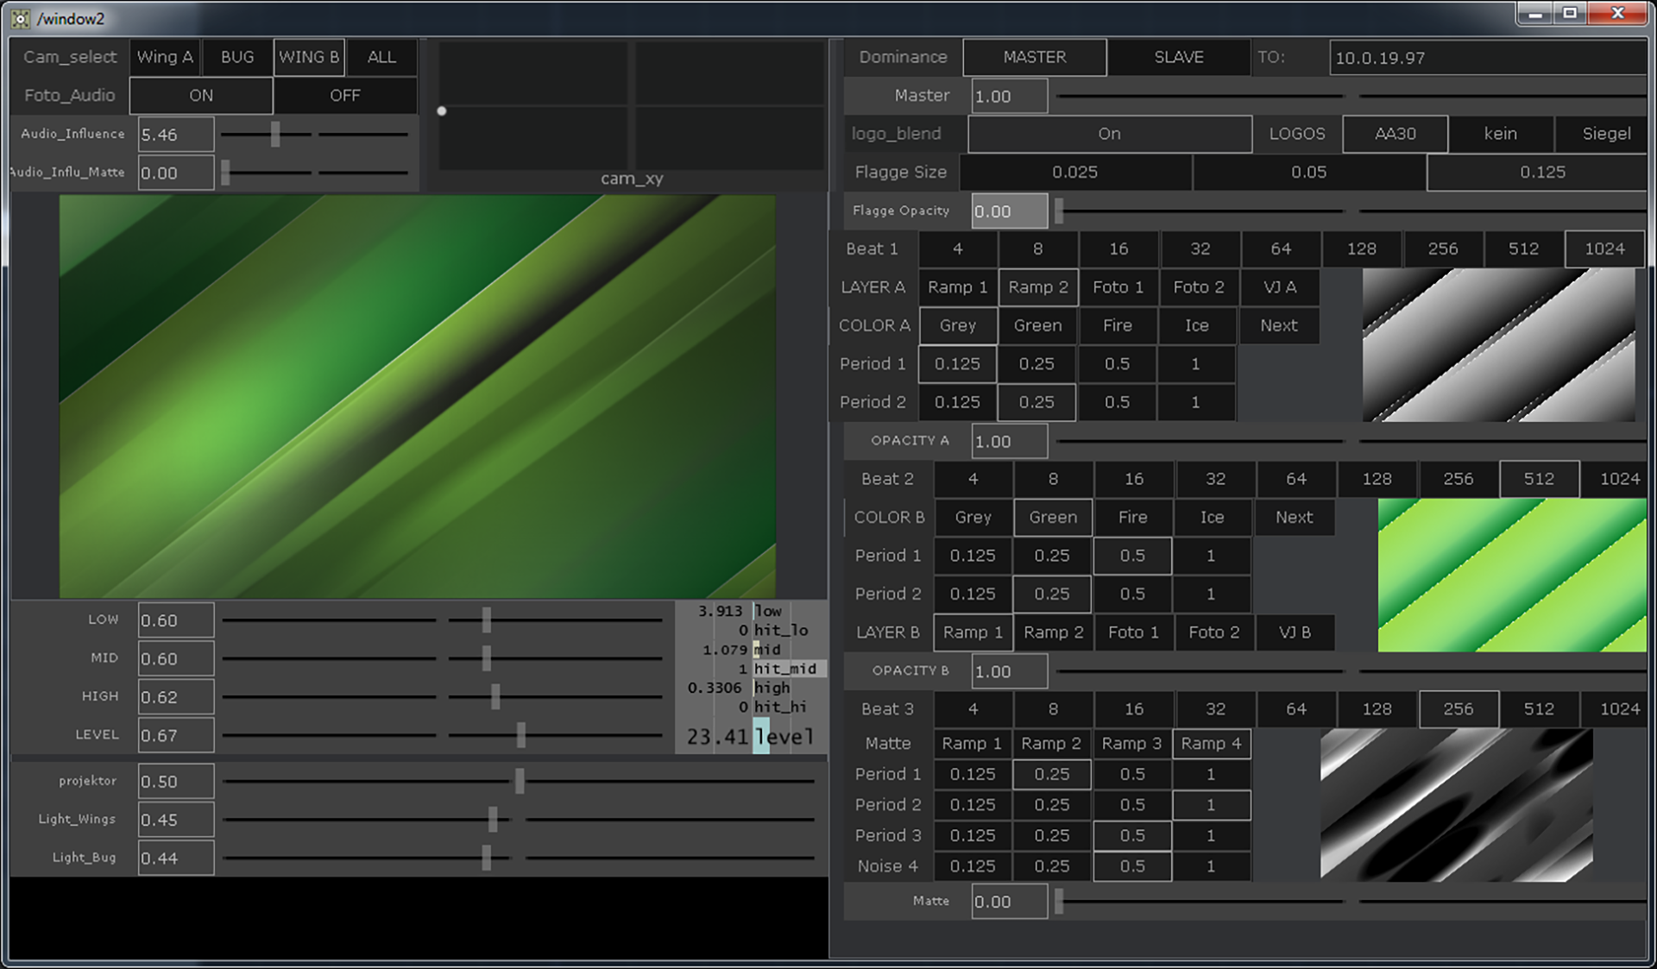Click the OPACITY B value field
The image size is (1657, 969).
point(1010,671)
